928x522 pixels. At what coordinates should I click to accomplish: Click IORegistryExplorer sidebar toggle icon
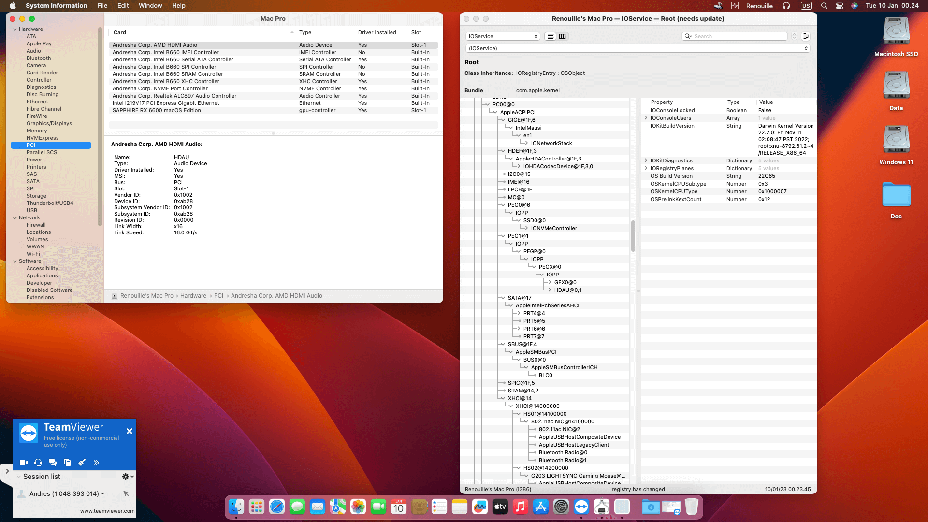tap(806, 36)
